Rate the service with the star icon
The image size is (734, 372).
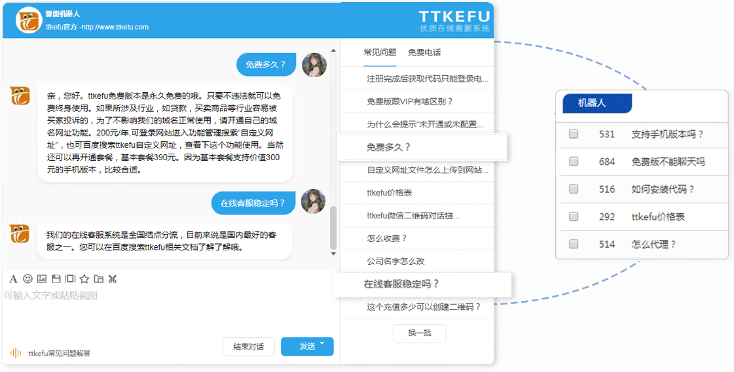tap(84, 279)
